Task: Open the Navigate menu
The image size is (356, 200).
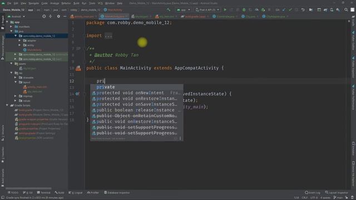Action: 33,3
